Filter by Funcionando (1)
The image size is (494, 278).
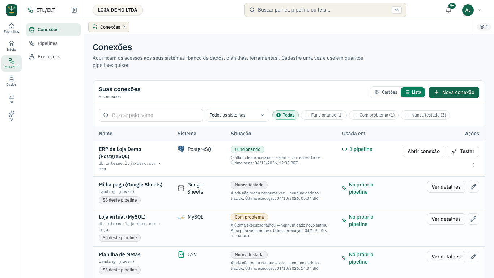324,115
